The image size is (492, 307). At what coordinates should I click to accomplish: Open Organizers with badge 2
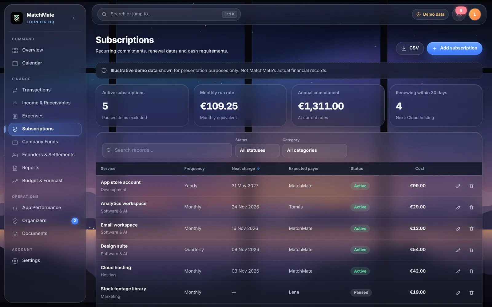pos(45,221)
